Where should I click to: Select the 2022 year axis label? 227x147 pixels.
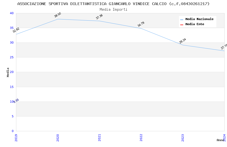point(141,138)
